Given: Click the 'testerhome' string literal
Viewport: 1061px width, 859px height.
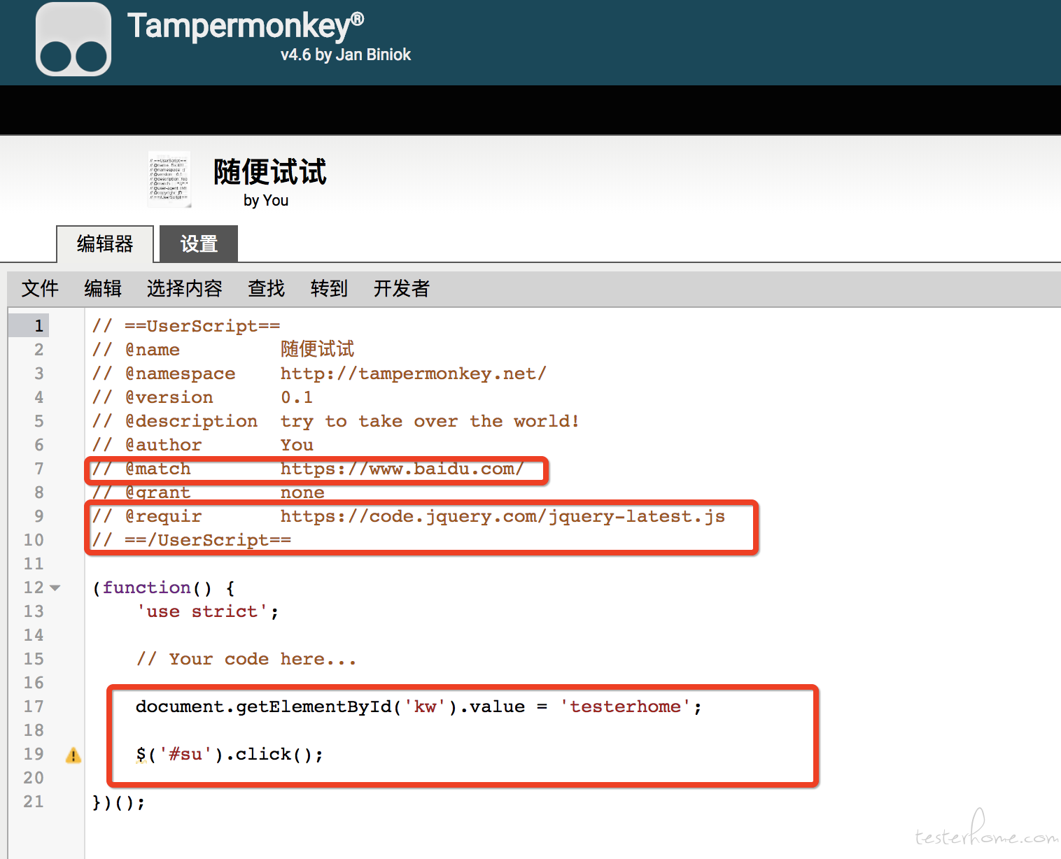Looking at the screenshot, I should [x=625, y=707].
